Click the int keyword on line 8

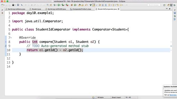click(x=35, y=42)
